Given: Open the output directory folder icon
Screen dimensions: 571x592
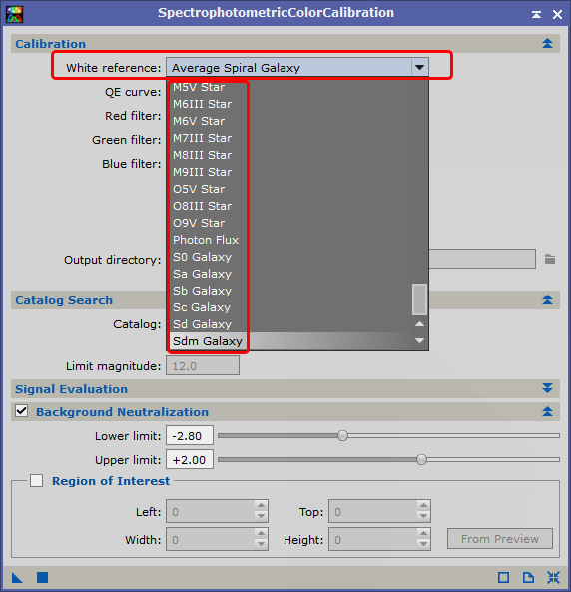Looking at the screenshot, I should pos(550,259).
